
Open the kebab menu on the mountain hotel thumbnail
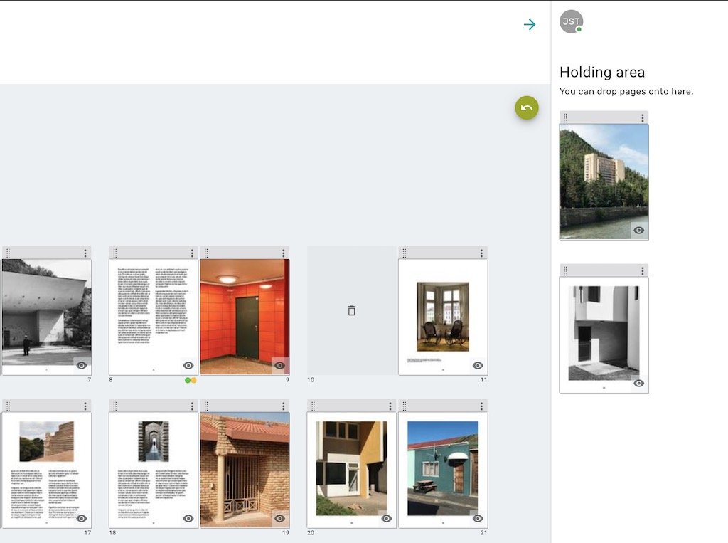(x=643, y=117)
